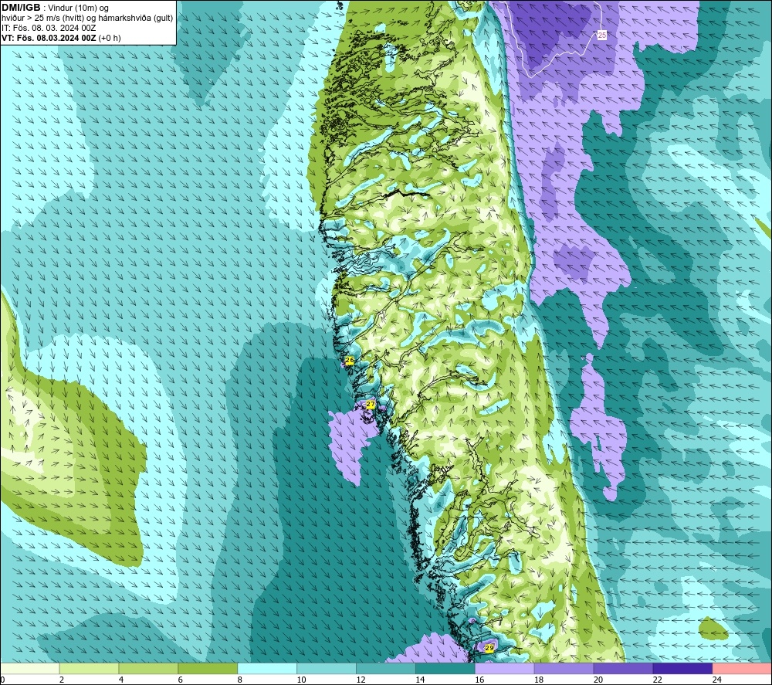Screen dimensions: 772x685
Task: Click the scale tick label 0
Action: [x=2, y=680]
